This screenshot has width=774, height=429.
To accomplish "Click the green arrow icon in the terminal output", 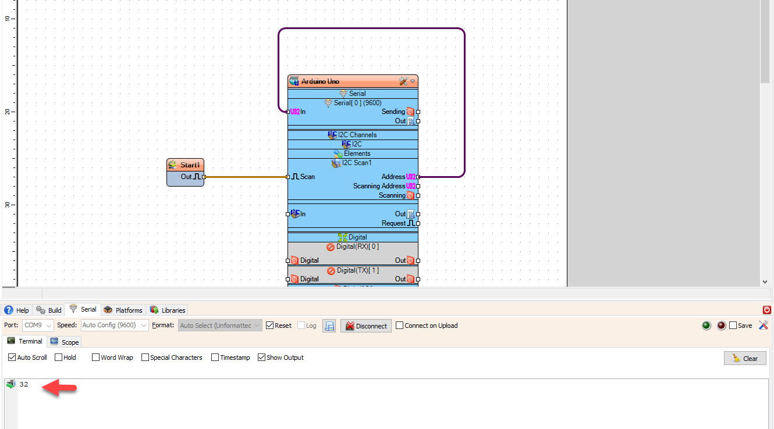I will [11, 384].
